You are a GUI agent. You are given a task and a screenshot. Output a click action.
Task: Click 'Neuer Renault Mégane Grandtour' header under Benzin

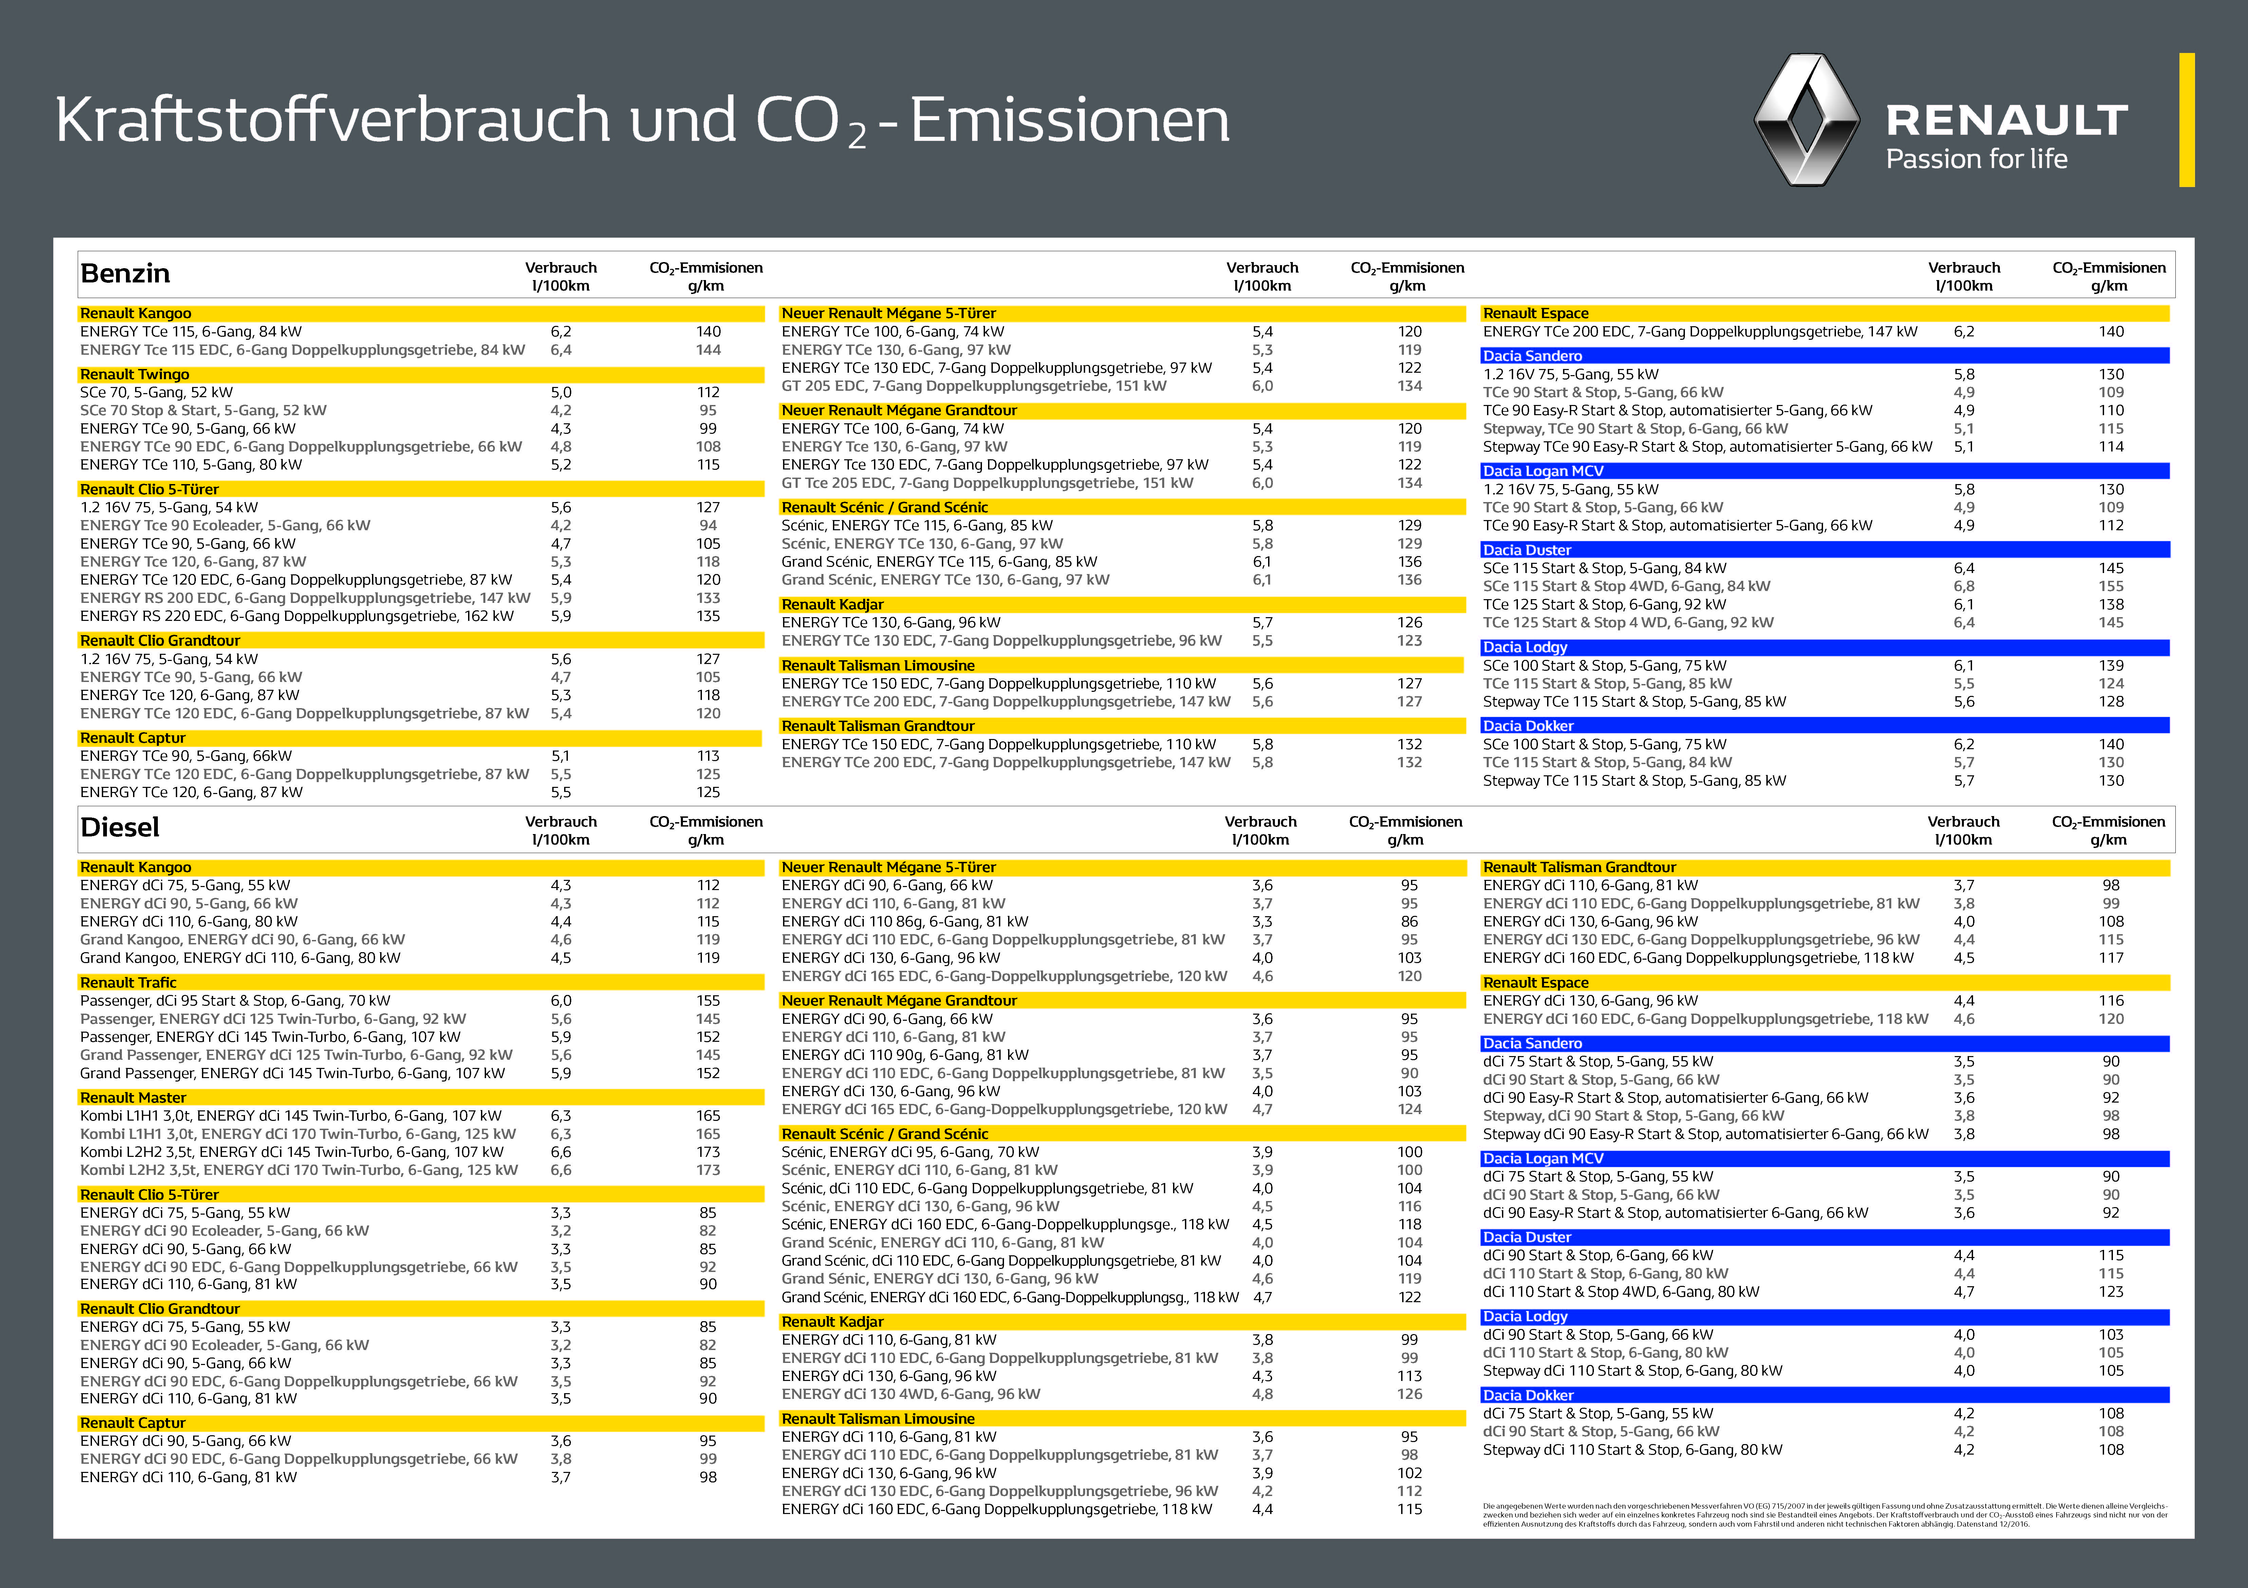(1123, 410)
